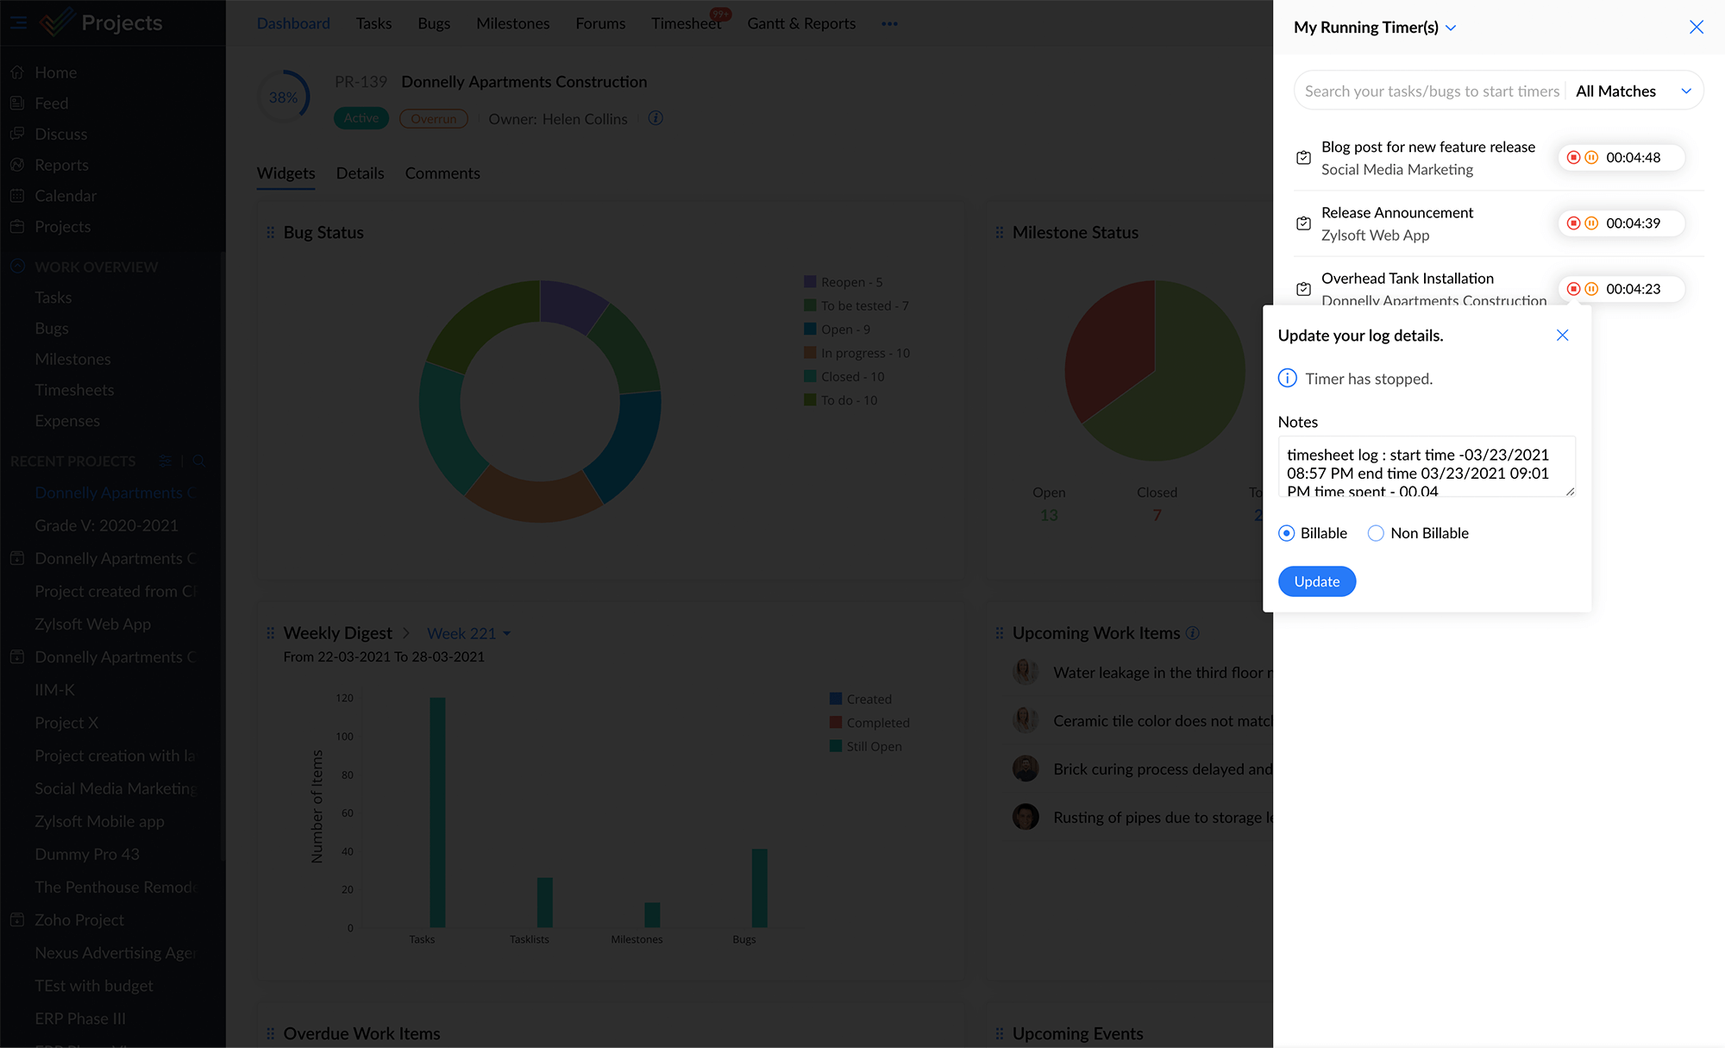The width and height of the screenshot is (1725, 1048).
Task: Click the Home icon in sidebar
Action: [17, 72]
